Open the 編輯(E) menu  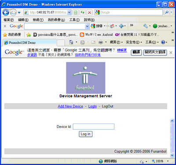pos(23,20)
